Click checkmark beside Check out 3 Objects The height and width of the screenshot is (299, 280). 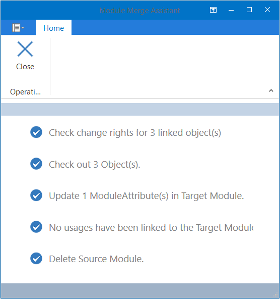point(36,164)
